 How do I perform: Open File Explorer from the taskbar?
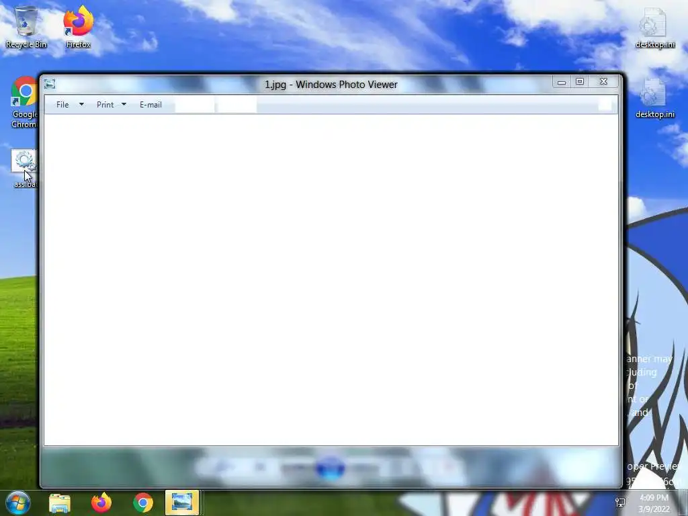pos(60,503)
